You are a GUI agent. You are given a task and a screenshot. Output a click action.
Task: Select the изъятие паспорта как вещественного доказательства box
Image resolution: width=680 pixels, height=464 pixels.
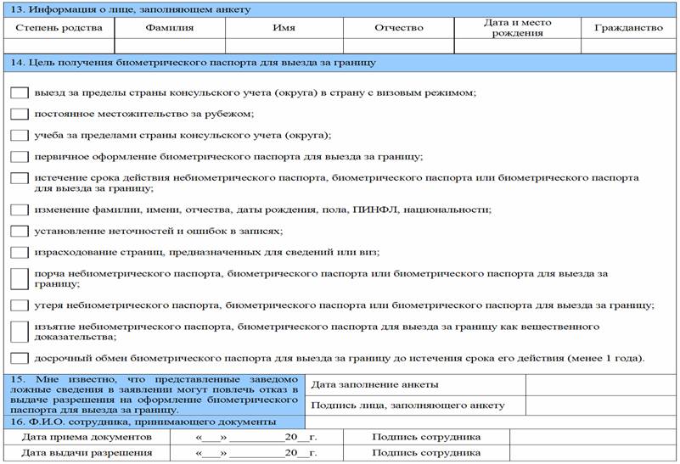coord(20,332)
